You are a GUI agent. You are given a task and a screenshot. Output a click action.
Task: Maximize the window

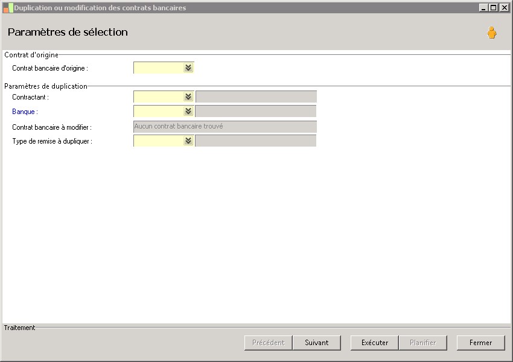click(494, 8)
